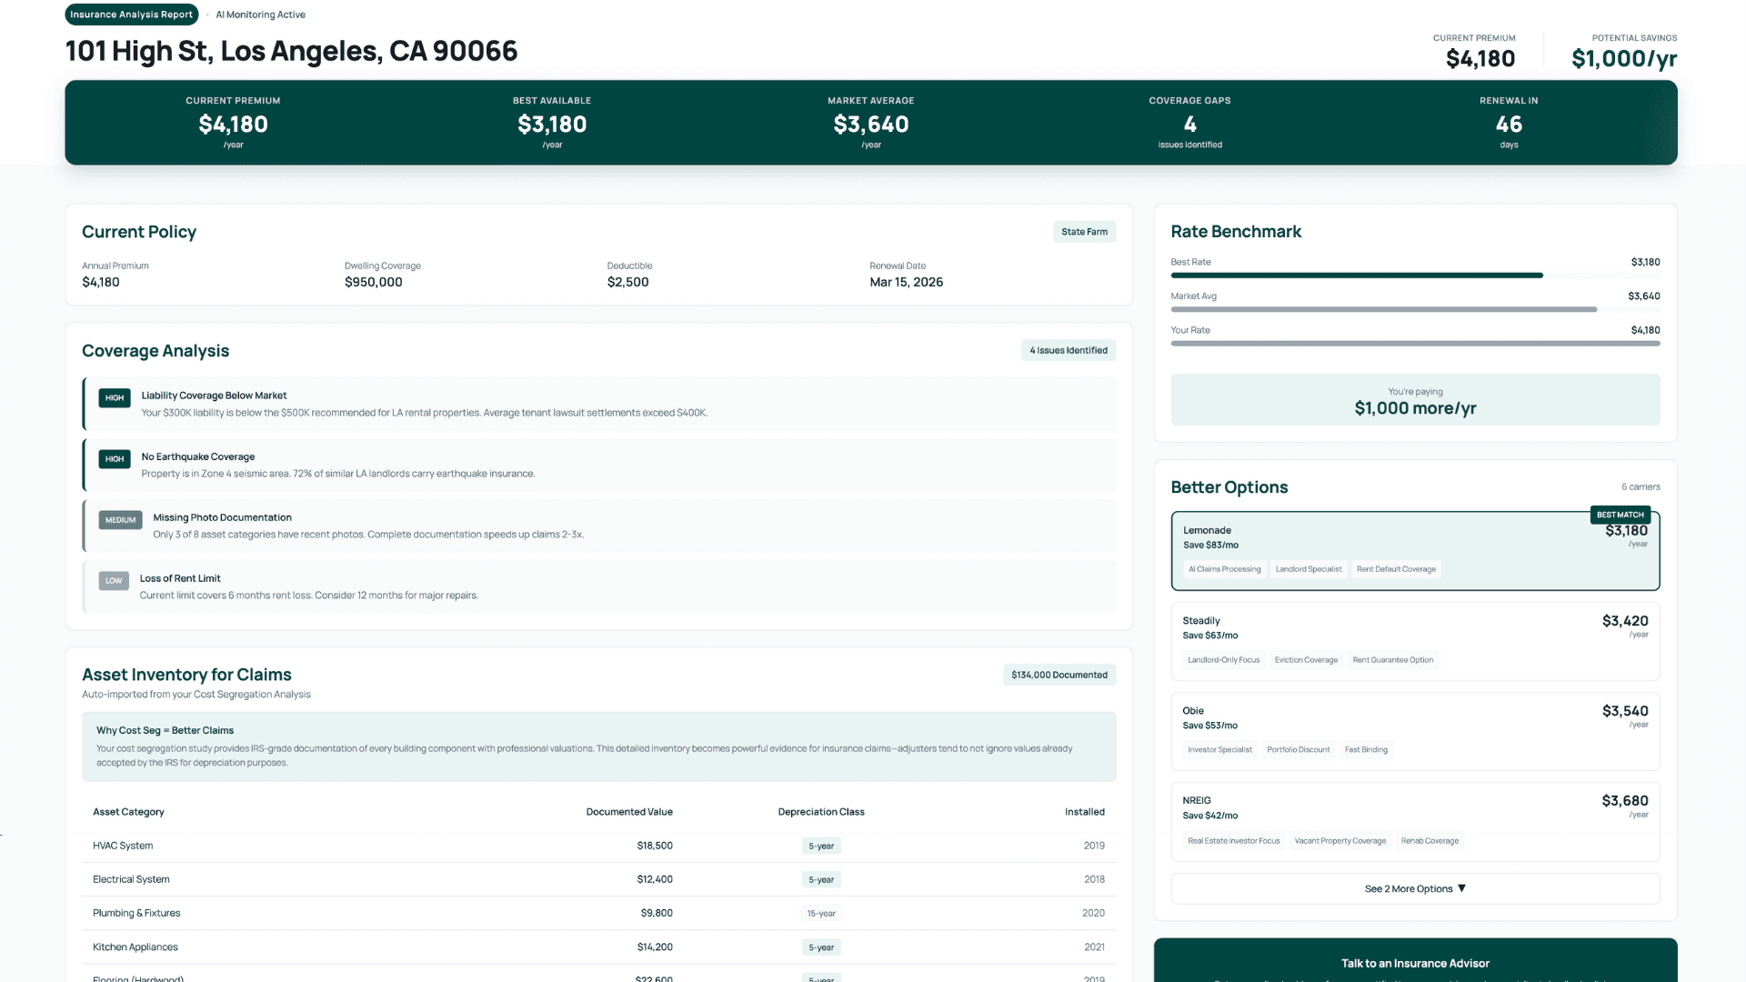Screen dimensions: 1746x982
Task: Click the Asset Category column header
Action: (x=128, y=812)
